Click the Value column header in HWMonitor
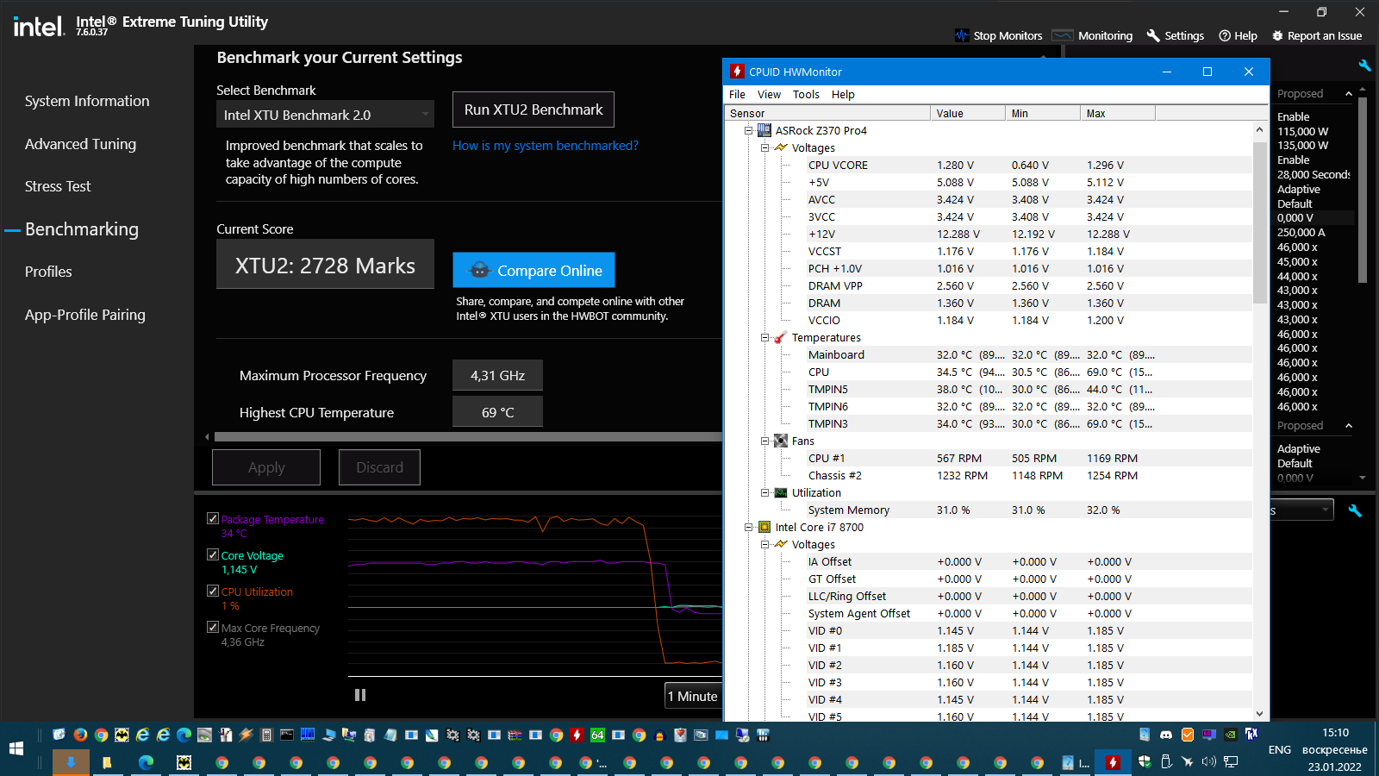 (968, 113)
